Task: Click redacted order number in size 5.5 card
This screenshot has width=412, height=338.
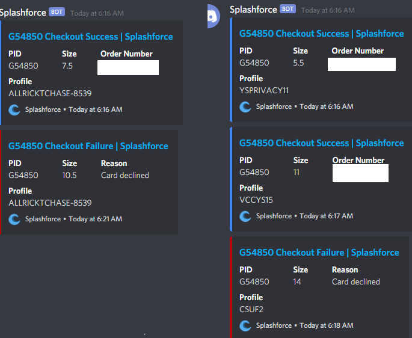Action: (x=361, y=64)
